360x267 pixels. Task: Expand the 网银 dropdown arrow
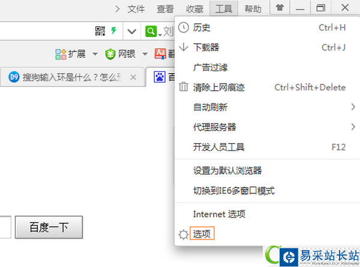coord(145,54)
